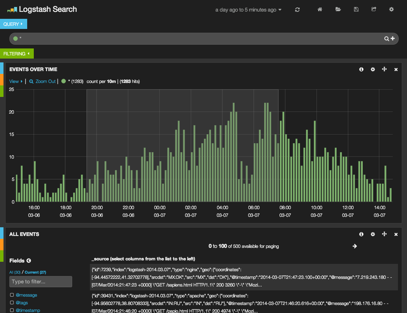
Task: Open the load dashboard folder icon
Action: [x=338, y=9]
